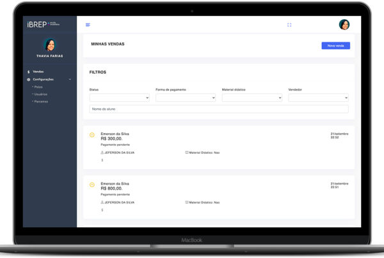Click the Nome do aluno input field

(x=219, y=109)
